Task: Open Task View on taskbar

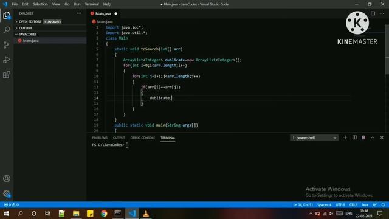Action: pos(47,214)
